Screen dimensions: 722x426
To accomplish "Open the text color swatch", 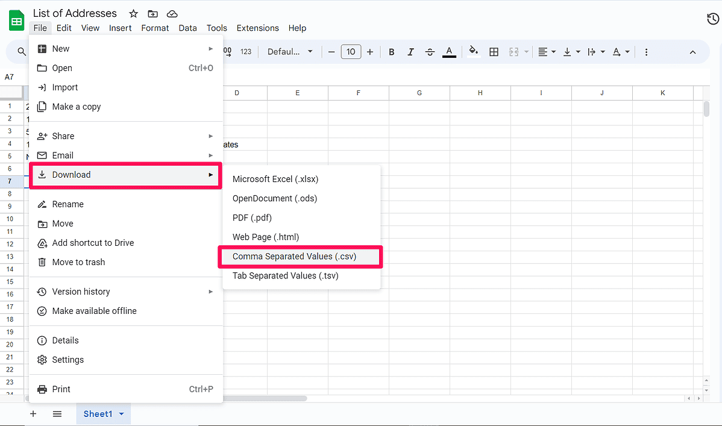I will click(449, 52).
